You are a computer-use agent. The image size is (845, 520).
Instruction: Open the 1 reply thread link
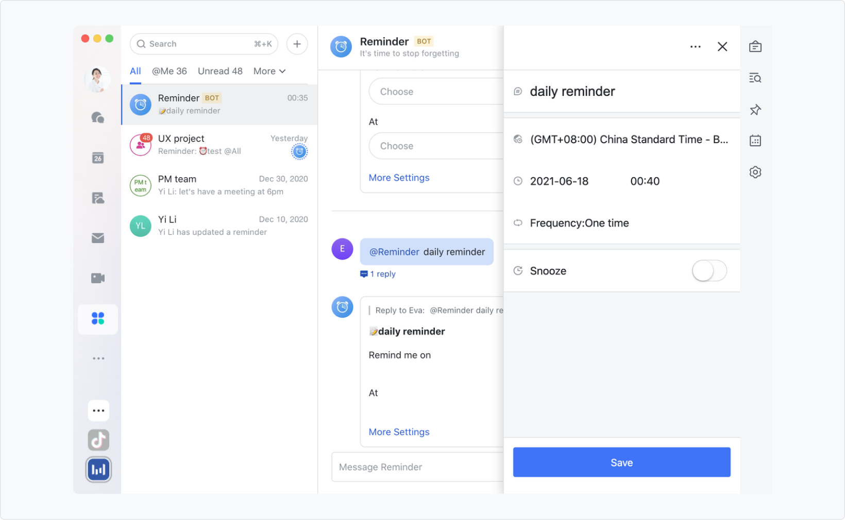pos(382,274)
